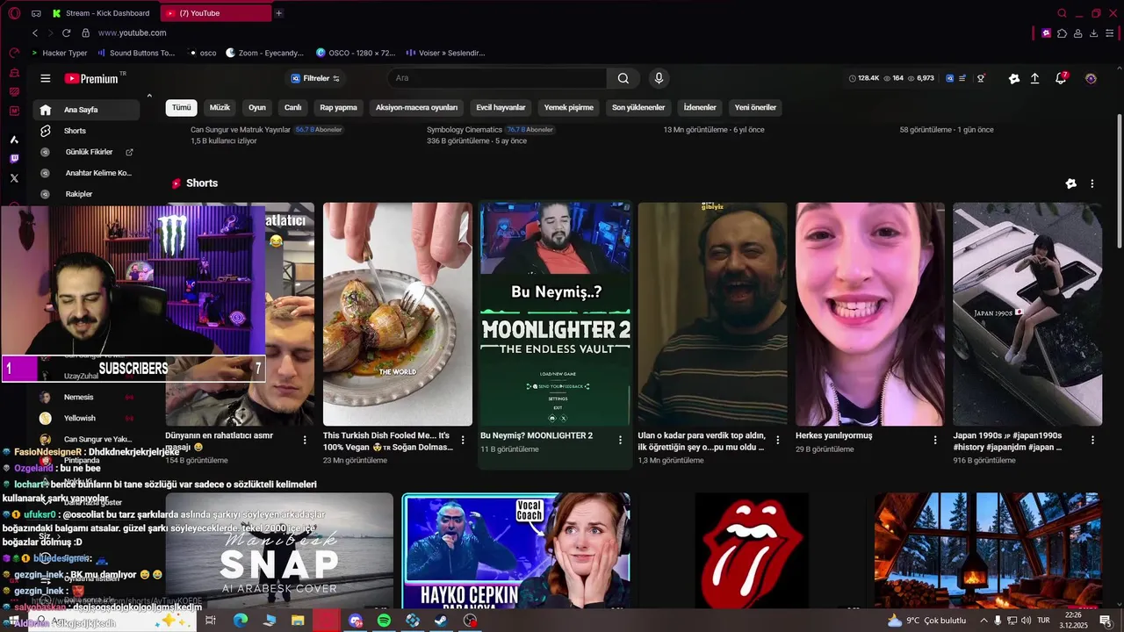Viewport: 1124px width, 632px height.
Task: Select the Canlı filter chip
Action: (293, 107)
